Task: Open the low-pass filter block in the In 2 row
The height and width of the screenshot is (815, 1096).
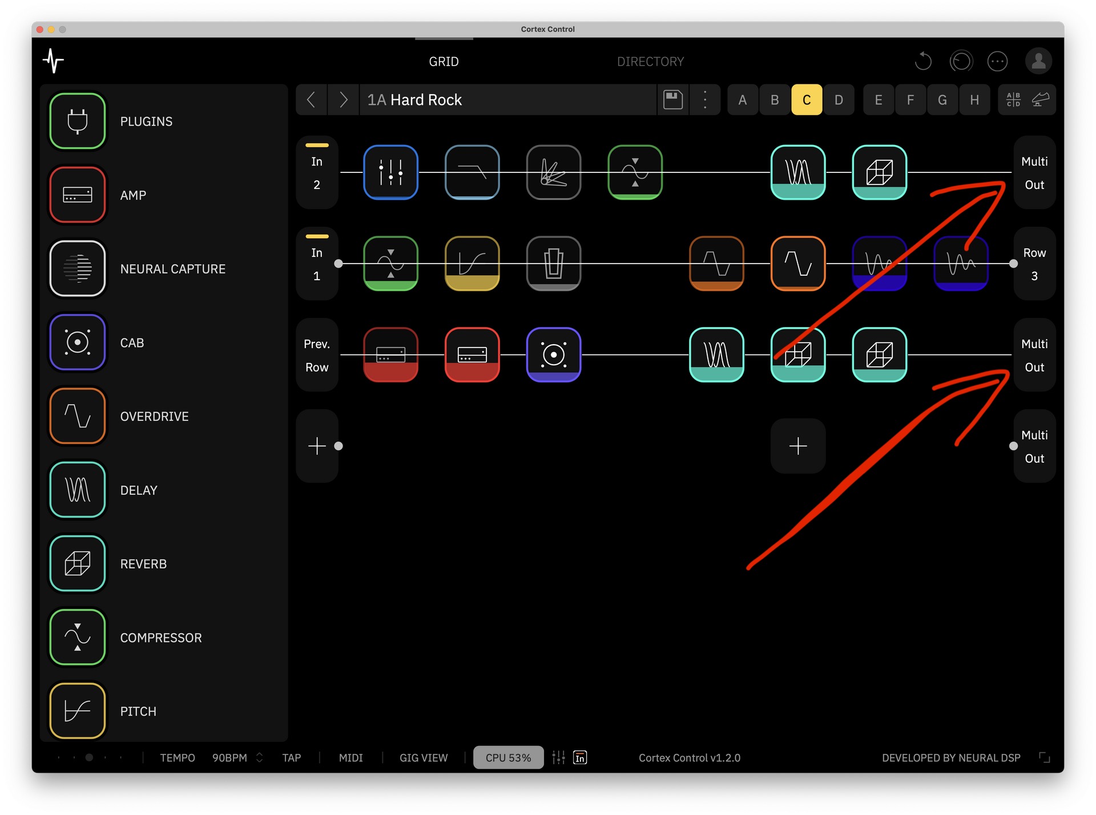Action: [472, 172]
